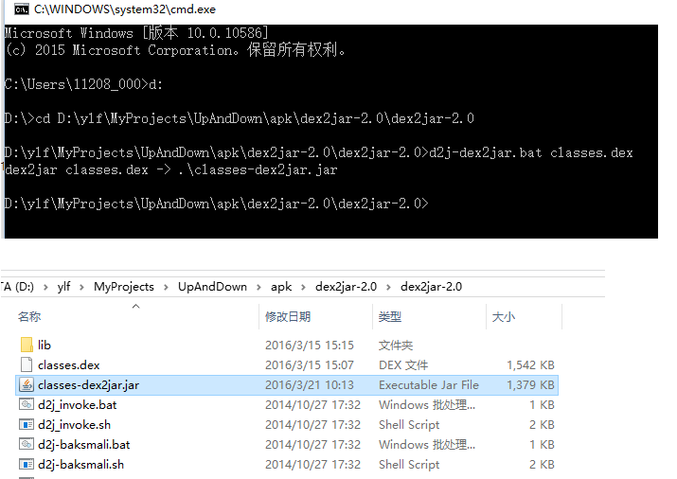The width and height of the screenshot is (677, 479).
Task: Expand breadcrumb arrow after MyProjects
Action: 166,287
